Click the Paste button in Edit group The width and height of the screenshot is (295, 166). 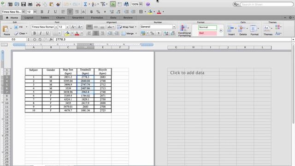click(x=6, y=30)
